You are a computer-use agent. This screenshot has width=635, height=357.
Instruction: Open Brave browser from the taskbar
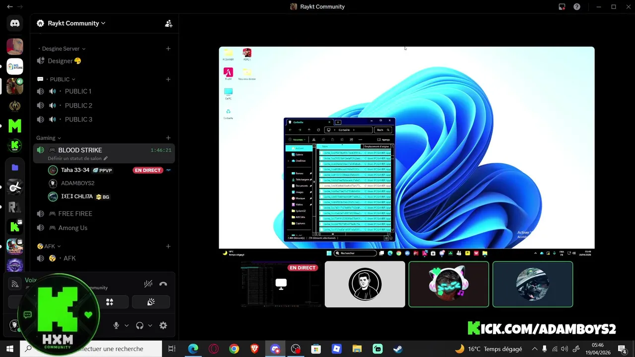point(254,349)
